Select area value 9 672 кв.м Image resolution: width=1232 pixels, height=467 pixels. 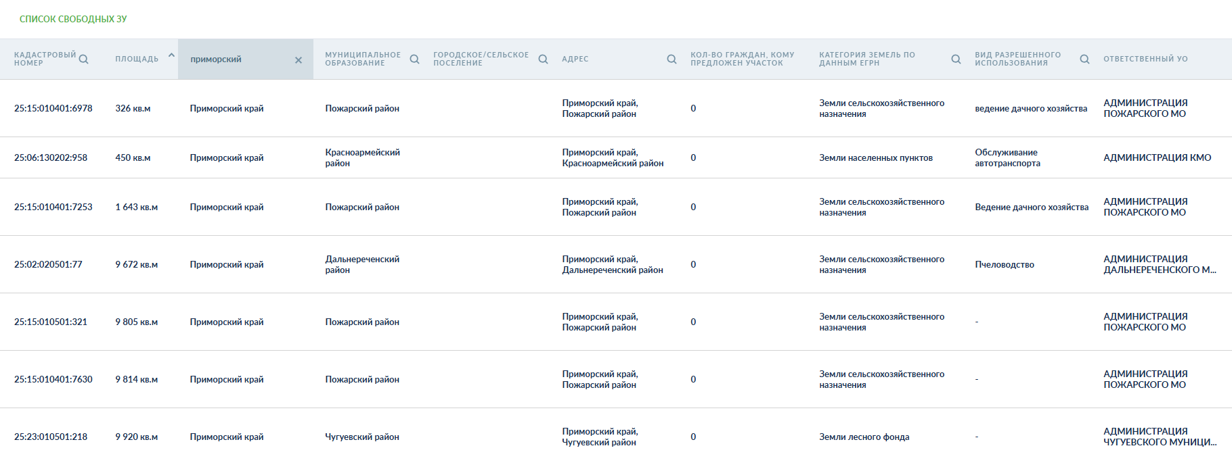(x=137, y=264)
